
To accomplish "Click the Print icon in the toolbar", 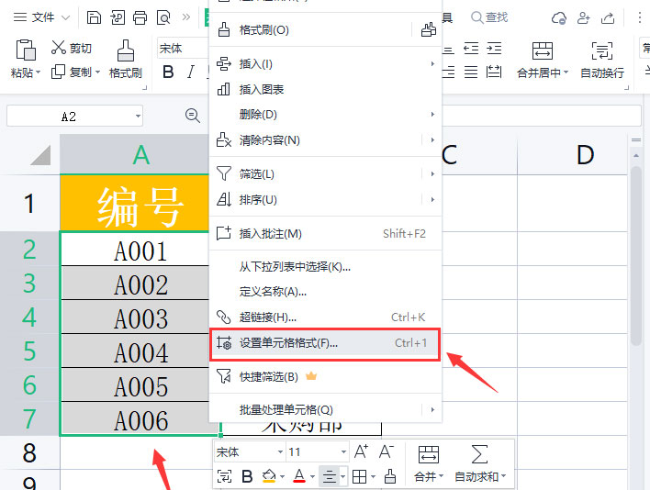I will (x=140, y=17).
